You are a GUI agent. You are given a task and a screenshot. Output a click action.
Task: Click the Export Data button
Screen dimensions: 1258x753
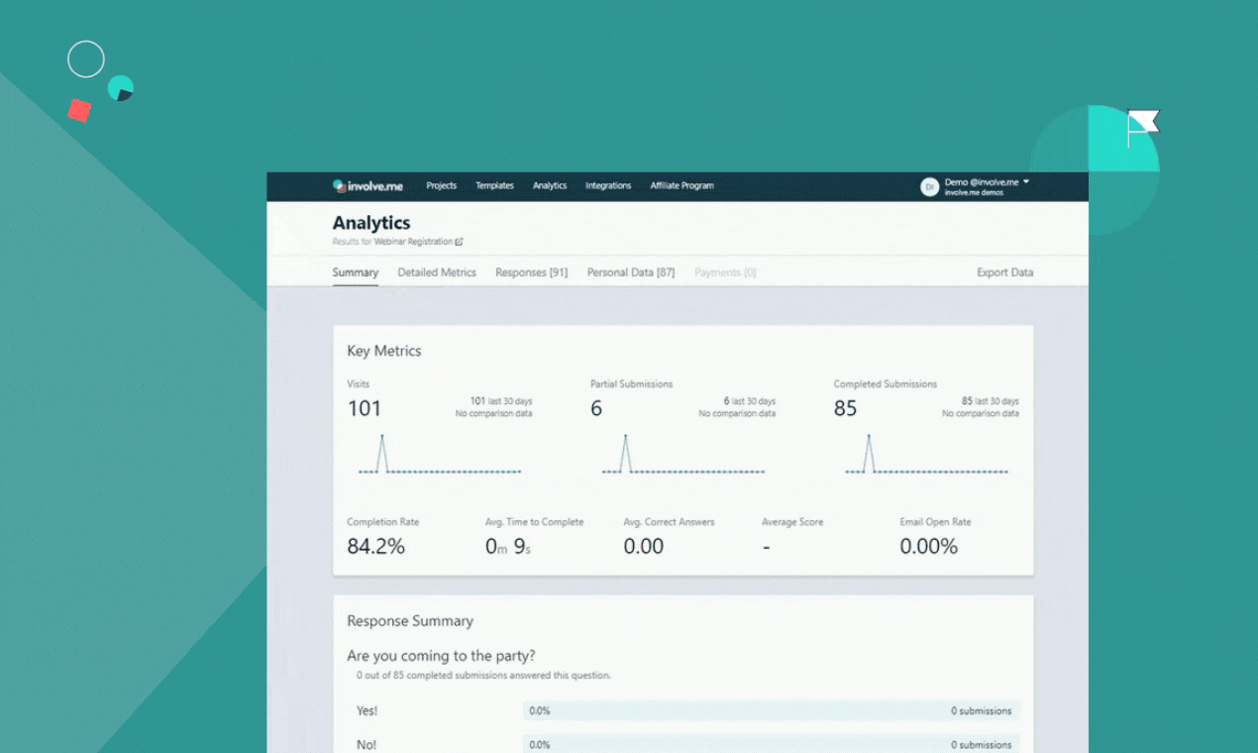(x=1004, y=272)
